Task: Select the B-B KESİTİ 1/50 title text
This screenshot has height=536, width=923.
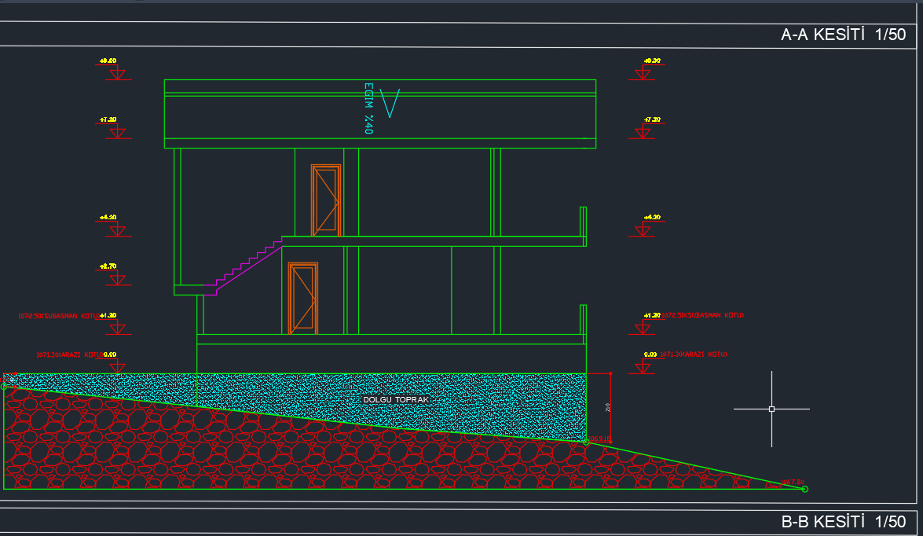Action: [x=843, y=522]
